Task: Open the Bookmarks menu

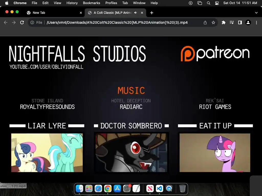Action: [x=91, y=3]
